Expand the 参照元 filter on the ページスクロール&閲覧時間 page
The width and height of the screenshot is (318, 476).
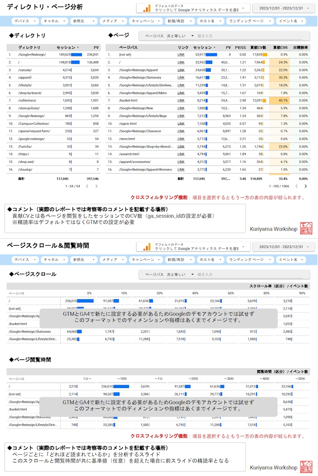click(x=83, y=259)
